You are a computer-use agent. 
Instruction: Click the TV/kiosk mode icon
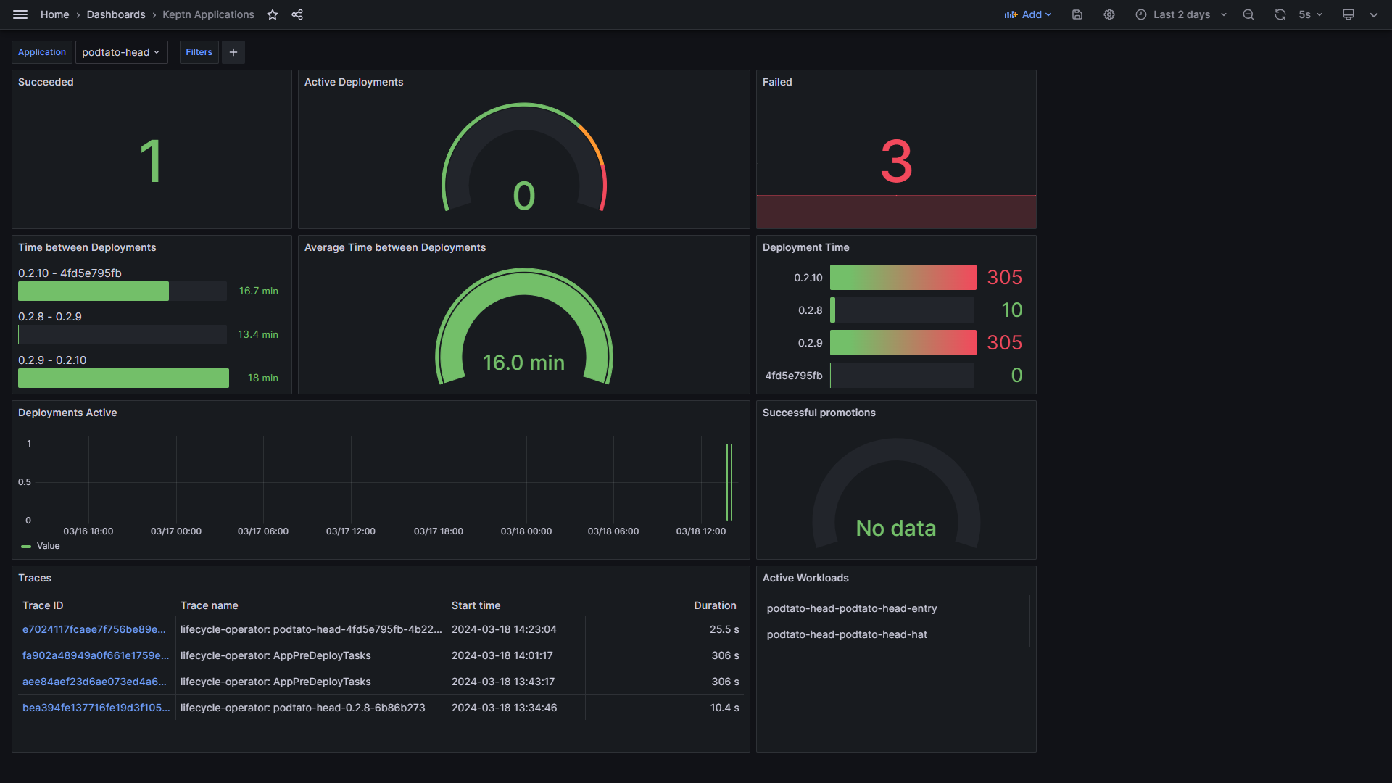click(1348, 14)
